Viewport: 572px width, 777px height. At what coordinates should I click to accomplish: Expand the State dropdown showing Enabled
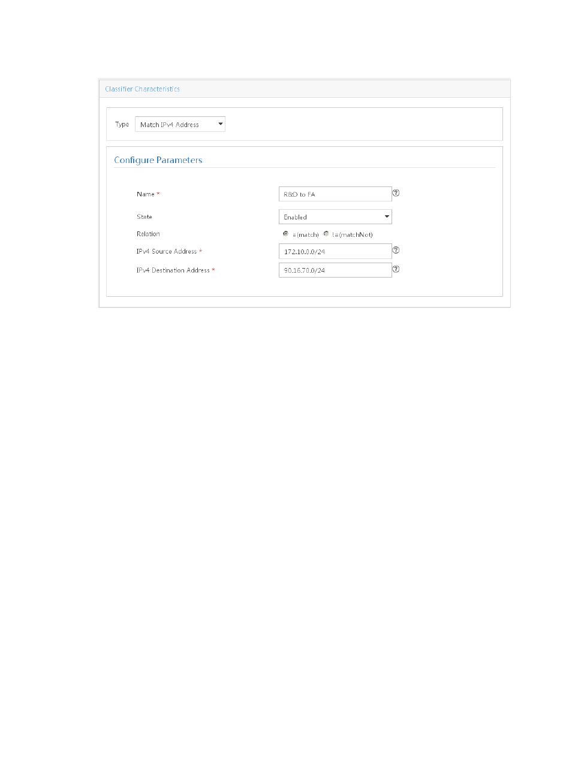click(x=335, y=217)
